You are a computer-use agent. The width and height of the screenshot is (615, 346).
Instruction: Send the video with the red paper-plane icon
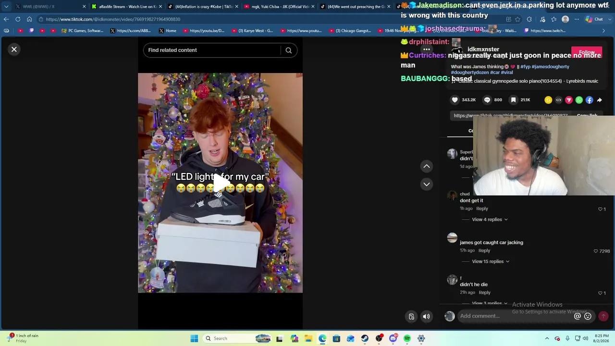point(569,100)
